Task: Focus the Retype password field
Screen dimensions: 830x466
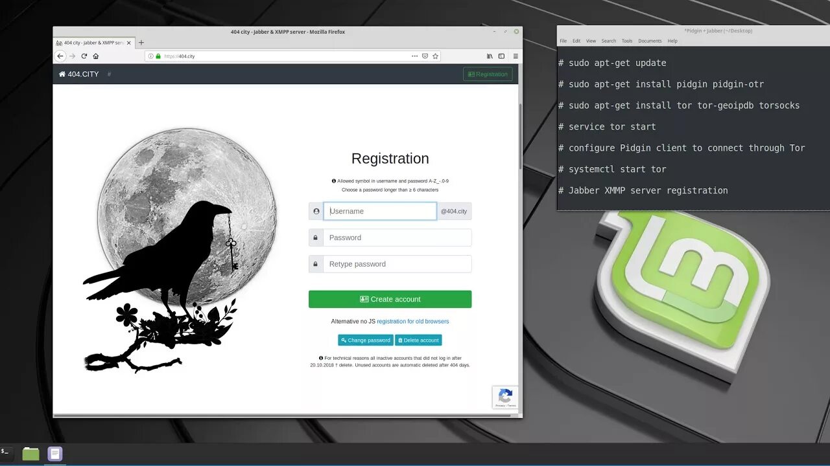Action: tap(397, 264)
